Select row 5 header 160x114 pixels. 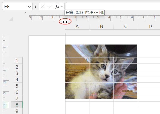(x=17, y=86)
